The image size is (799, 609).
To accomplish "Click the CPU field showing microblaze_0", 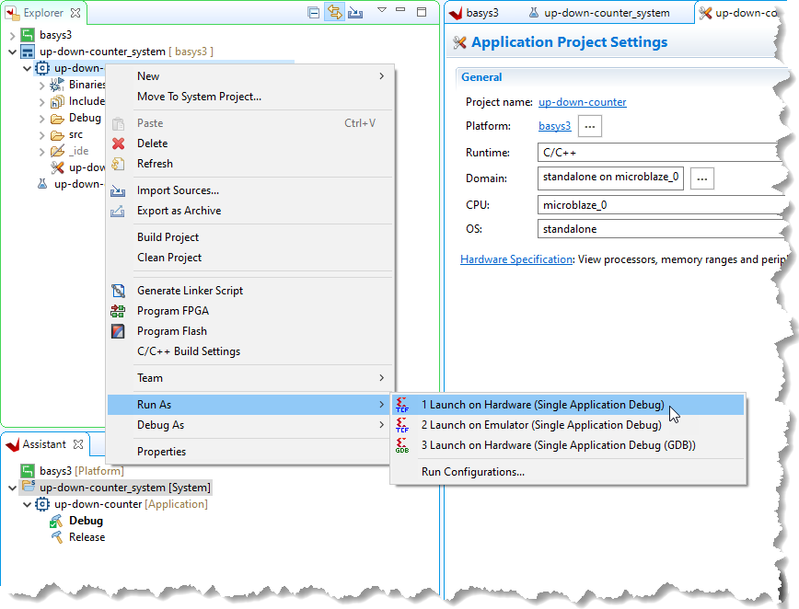I will point(660,205).
